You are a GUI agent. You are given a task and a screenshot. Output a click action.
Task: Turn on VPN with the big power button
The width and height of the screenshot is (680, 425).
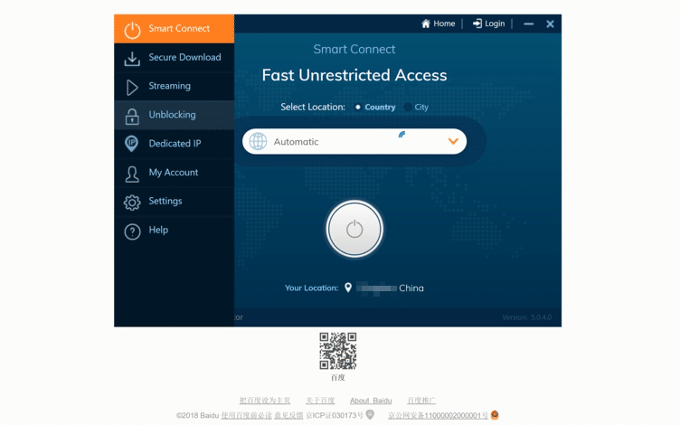point(354,229)
